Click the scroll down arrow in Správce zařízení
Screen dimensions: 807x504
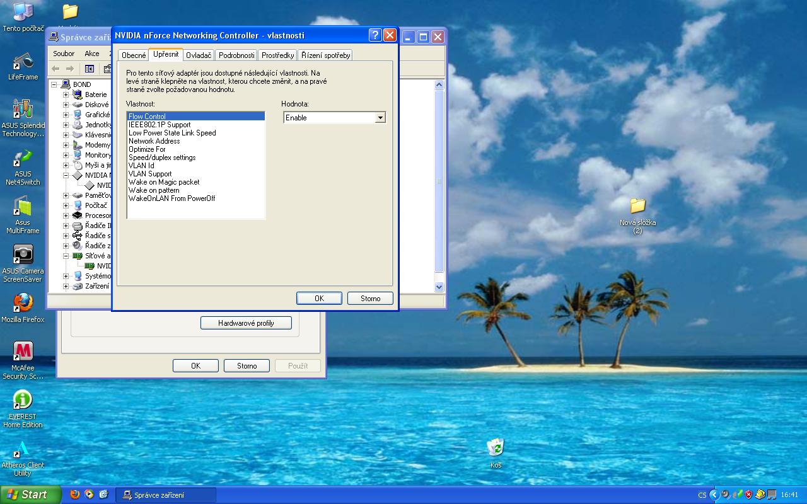point(439,287)
